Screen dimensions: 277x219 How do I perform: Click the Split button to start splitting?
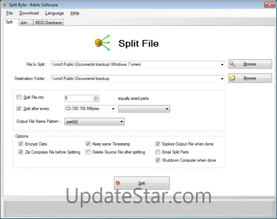pos(142,183)
